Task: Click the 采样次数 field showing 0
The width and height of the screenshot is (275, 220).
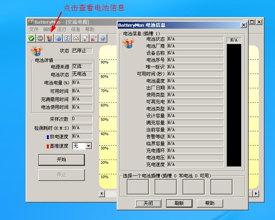Action: (x=82, y=119)
